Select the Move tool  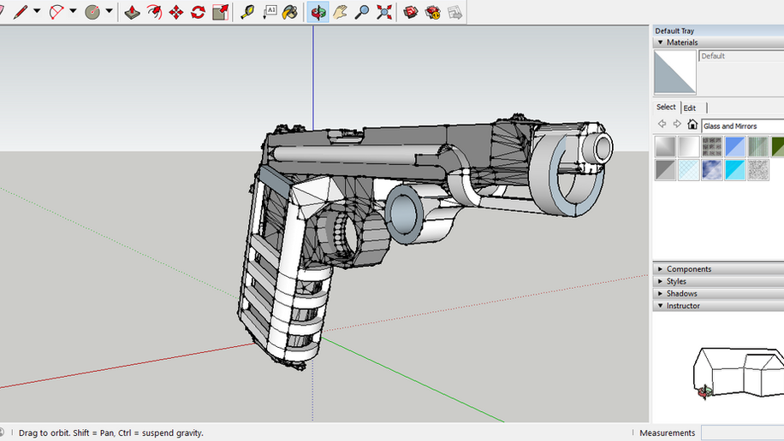coord(176,12)
